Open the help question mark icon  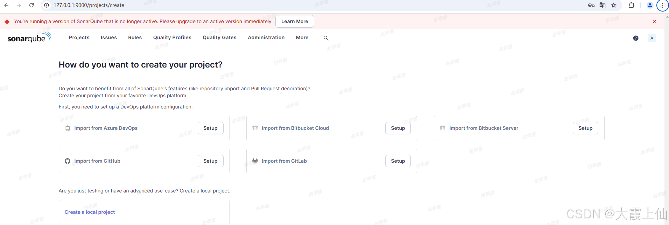636,38
